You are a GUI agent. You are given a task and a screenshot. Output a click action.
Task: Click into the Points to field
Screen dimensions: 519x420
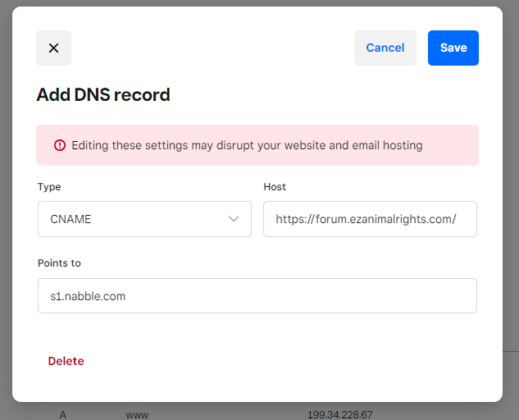click(x=257, y=295)
